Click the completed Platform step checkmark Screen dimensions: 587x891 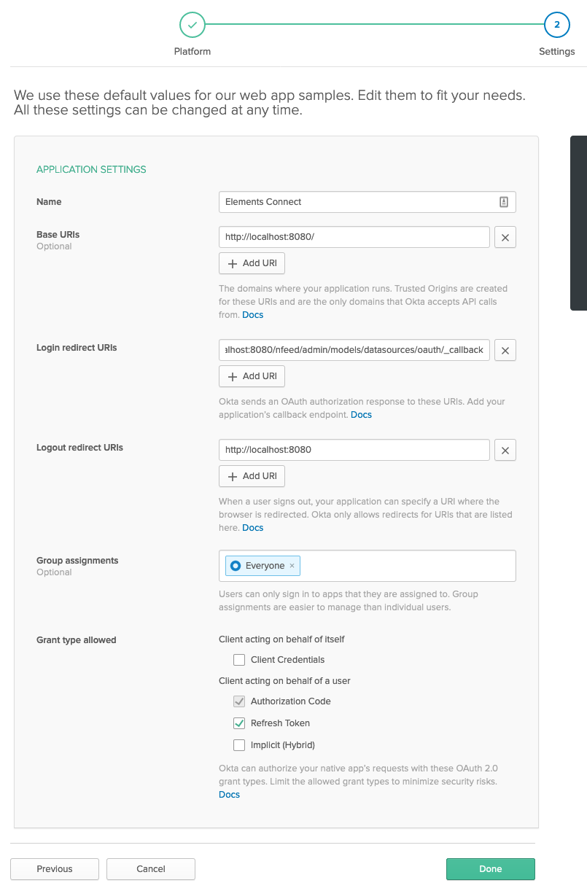coord(193,25)
